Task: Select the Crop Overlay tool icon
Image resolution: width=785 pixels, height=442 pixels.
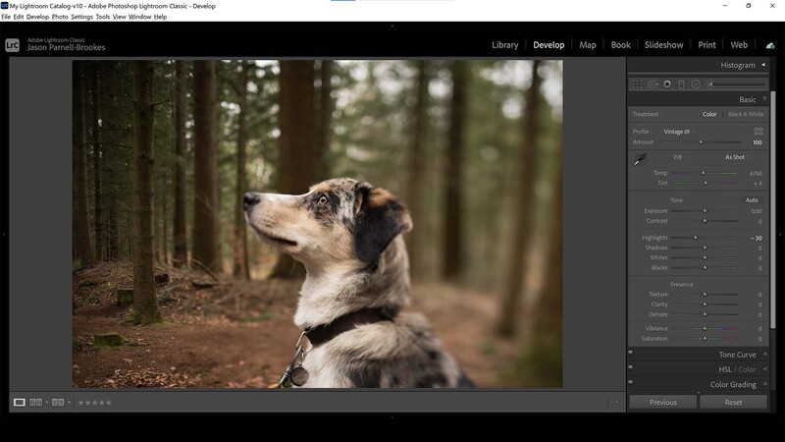Action: (637, 84)
